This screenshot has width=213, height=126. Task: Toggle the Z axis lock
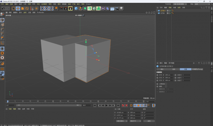51,8
